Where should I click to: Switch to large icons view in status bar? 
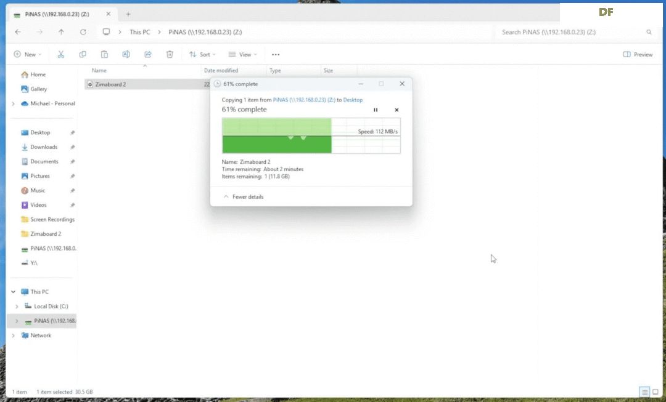coord(656,392)
